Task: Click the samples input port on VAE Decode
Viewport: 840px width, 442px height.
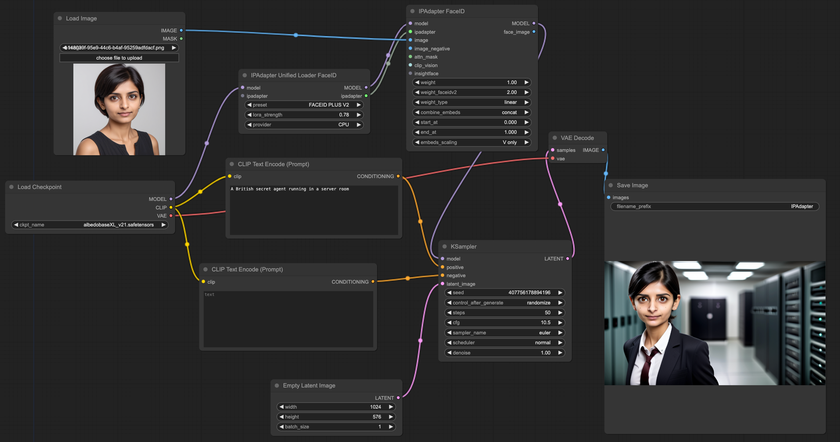Action: tap(553, 150)
